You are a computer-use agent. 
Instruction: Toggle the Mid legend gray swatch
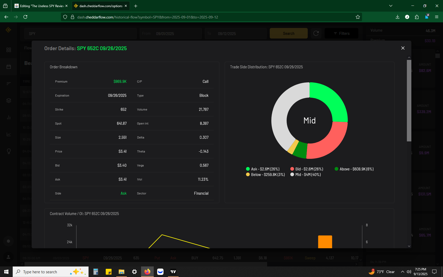click(x=292, y=174)
